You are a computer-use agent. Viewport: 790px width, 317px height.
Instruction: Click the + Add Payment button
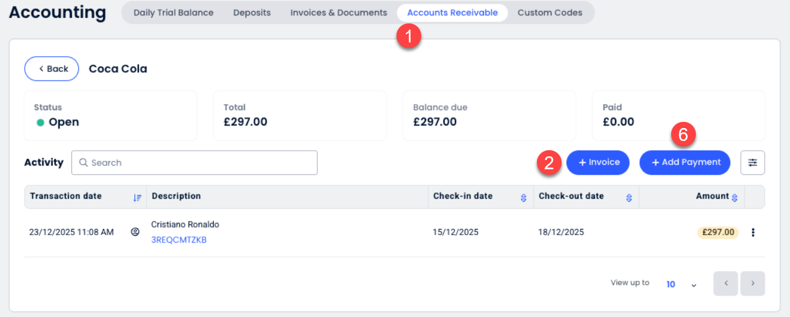point(685,163)
